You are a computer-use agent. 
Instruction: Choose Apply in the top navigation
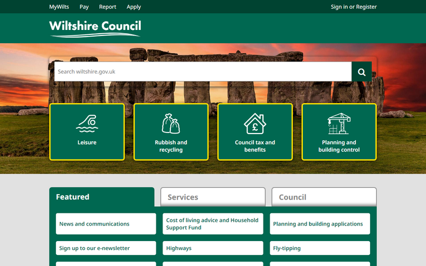[x=134, y=7]
